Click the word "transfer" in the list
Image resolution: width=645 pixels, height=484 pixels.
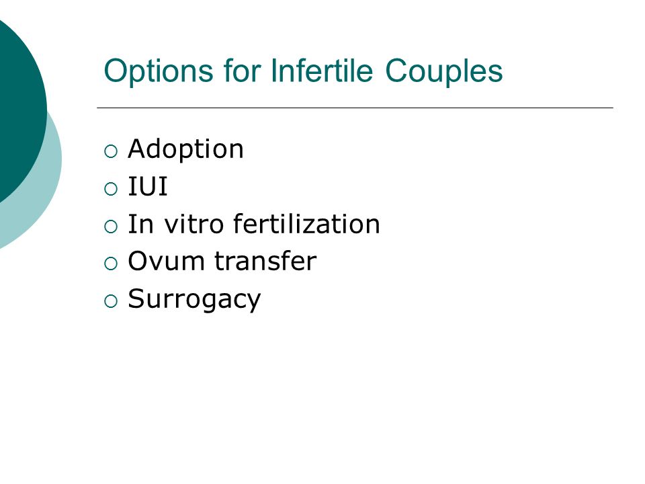coord(266,261)
